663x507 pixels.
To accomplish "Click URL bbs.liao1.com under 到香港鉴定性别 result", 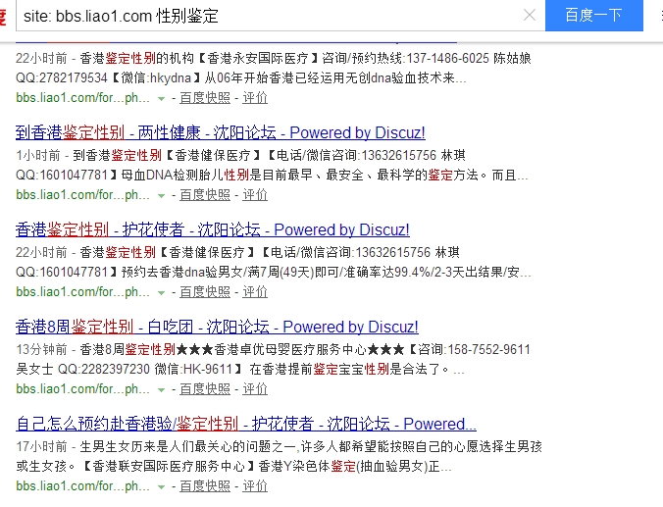I will pyautogui.click(x=82, y=195).
